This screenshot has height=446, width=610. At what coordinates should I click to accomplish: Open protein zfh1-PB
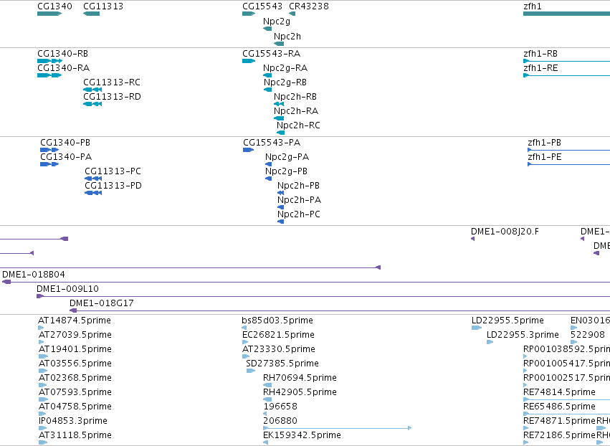coord(544,143)
